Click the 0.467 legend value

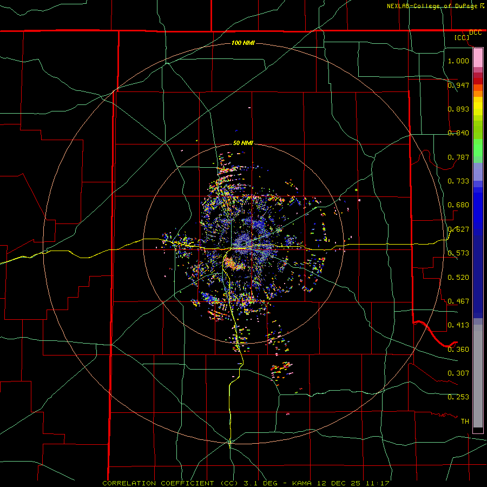pyautogui.click(x=458, y=301)
